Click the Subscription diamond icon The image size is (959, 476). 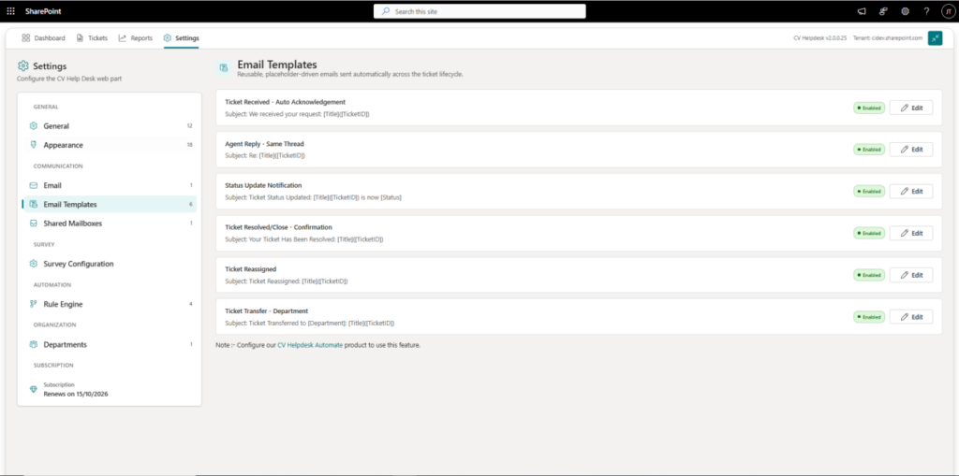pos(34,389)
